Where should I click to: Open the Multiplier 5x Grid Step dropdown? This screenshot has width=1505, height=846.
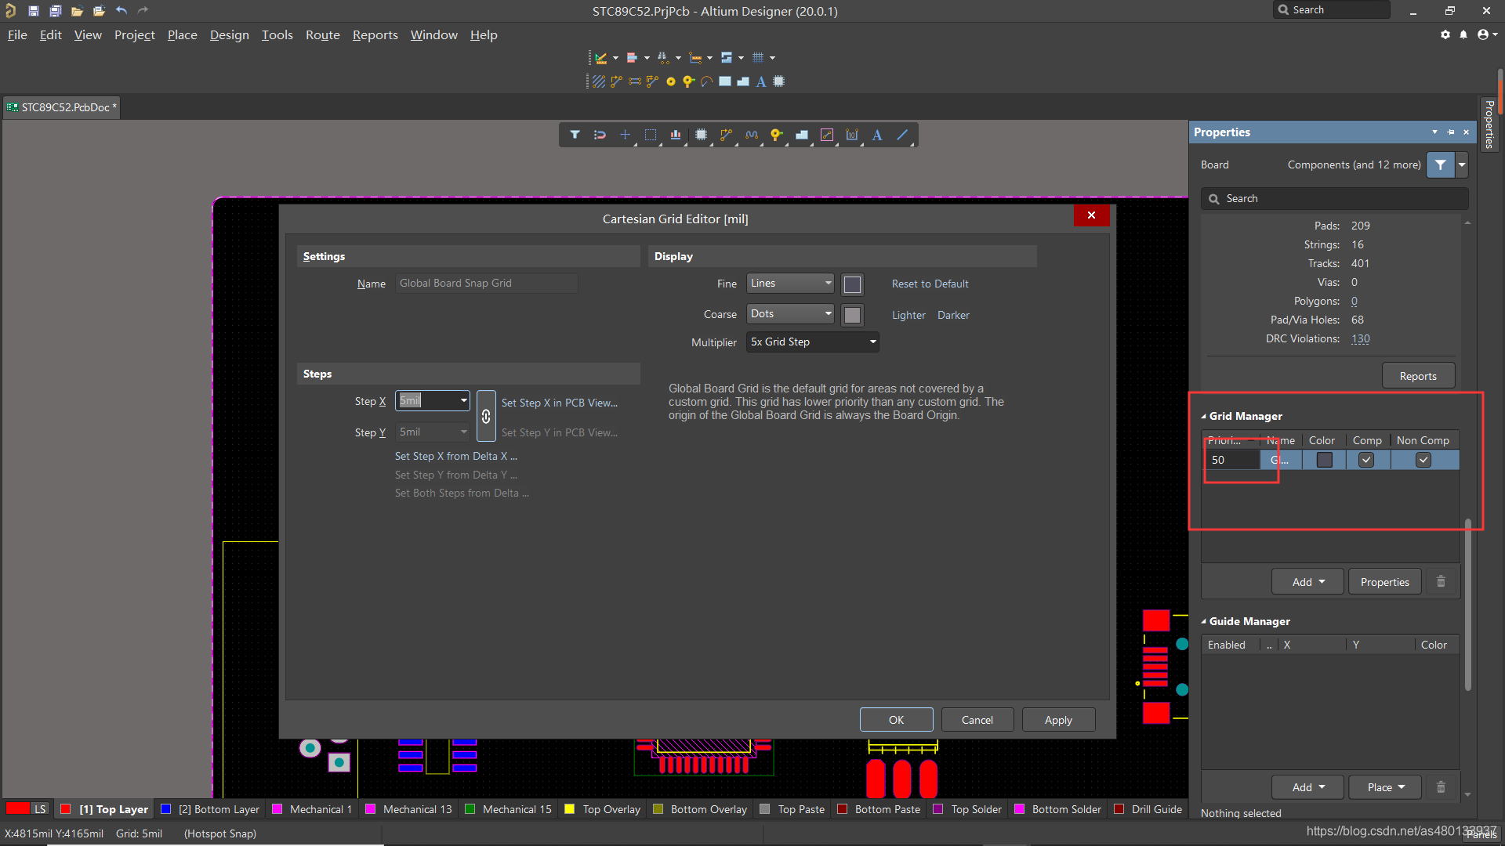click(x=812, y=342)
